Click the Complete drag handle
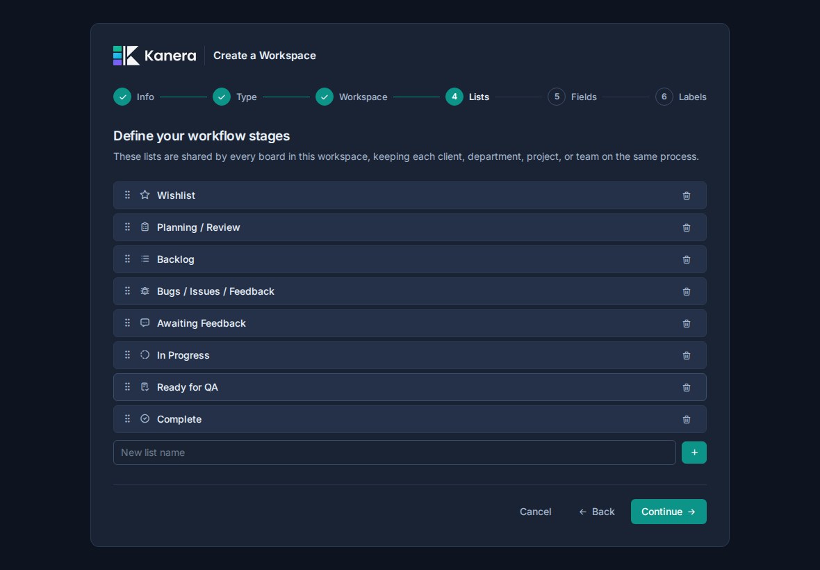Viewport: 820px width, 570px height. point(127,419)
